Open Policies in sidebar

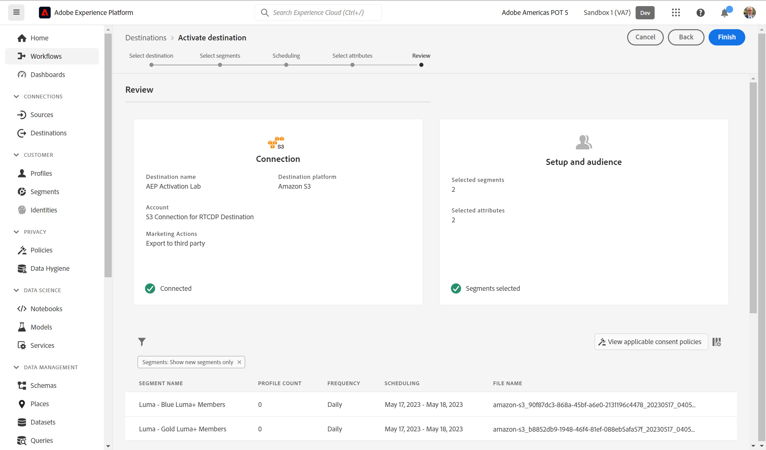pyautogui.click(x=52, y=250)
